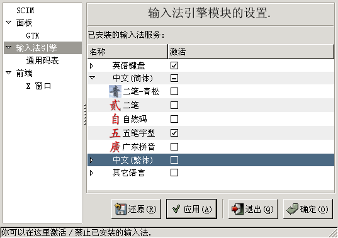Click the red 廣 icon for 广东拼音
Image resolution: width=338 pixels, height=238 pixels.
click(x=115, y=147)
